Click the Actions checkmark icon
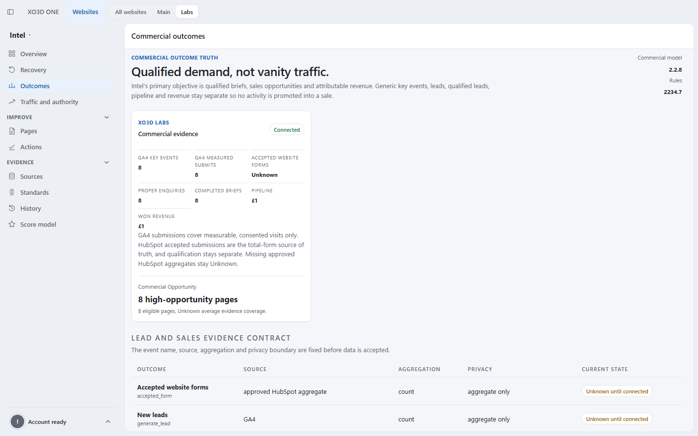 [12, 147]
